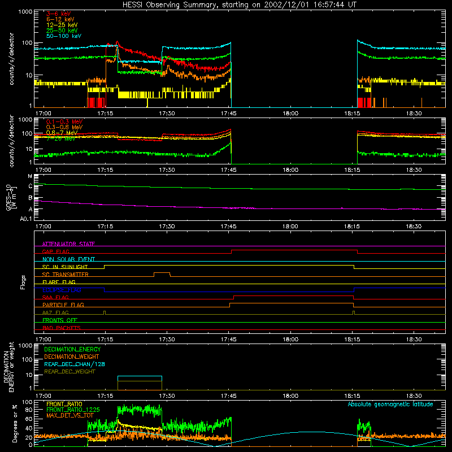Screen dimensions: 452x452
Task: Click counts/s/detector label of the MeV panel
Action: coord(11,141)
